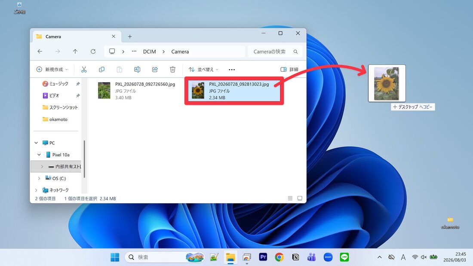Click the cloud sync tray icon

391,257
